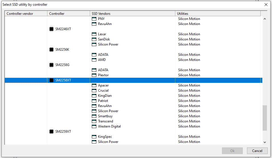Sort by the Controller column header

[x=68, y=14]
